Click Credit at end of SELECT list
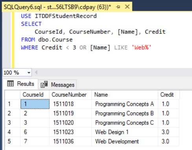The image size is (192, 150). pyautogui.click(x=155, y=32)
